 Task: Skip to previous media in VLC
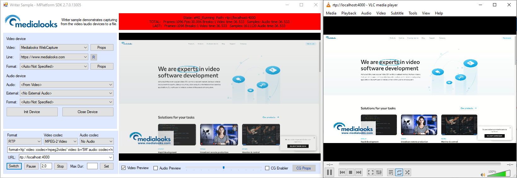[342, 172]
